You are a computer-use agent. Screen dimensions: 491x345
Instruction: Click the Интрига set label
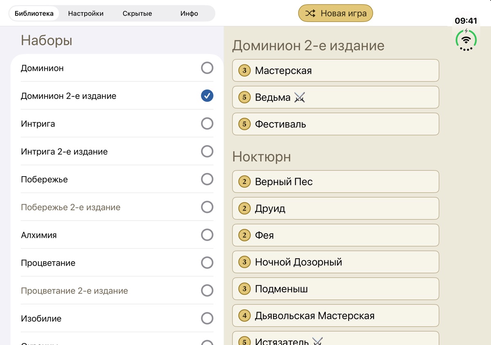[x=38, y=124]
